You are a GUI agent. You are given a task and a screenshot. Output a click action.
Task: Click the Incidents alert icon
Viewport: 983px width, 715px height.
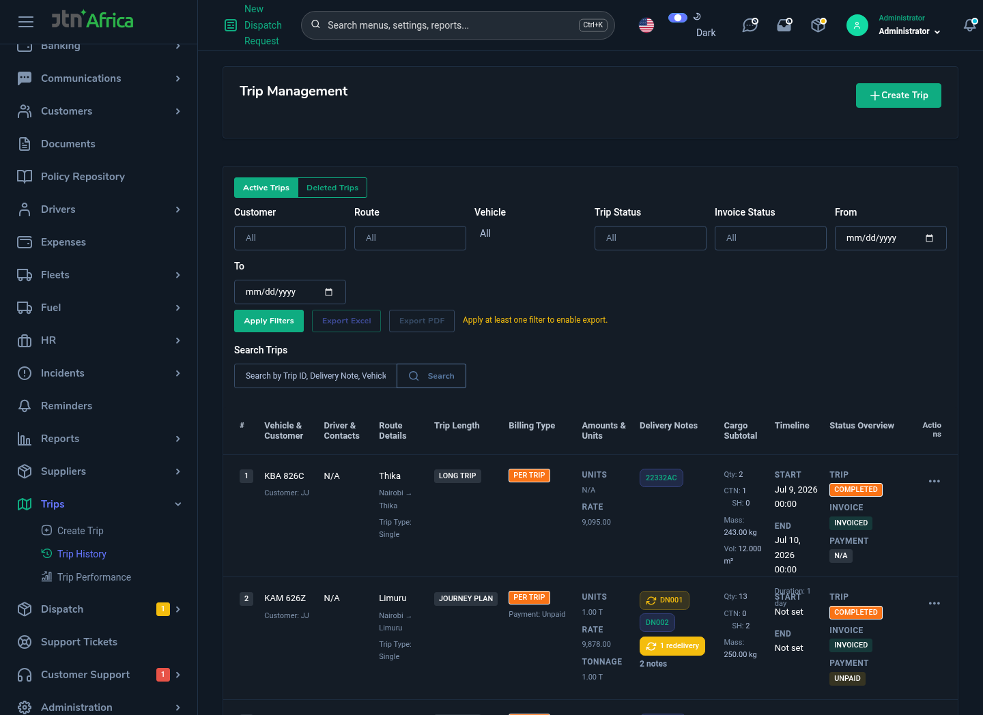click(x=25, y=373)
